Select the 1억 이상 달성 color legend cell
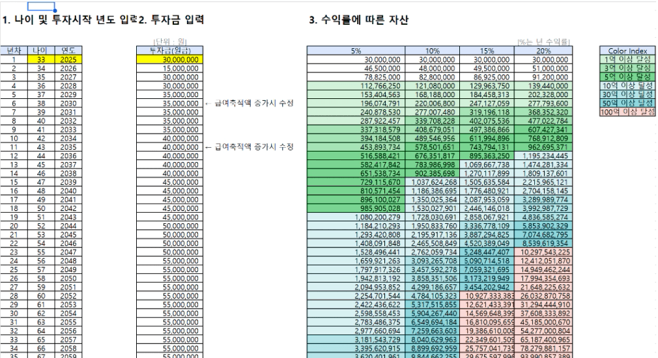This screenshot has height=358, width=658. (x=627, y=59)
